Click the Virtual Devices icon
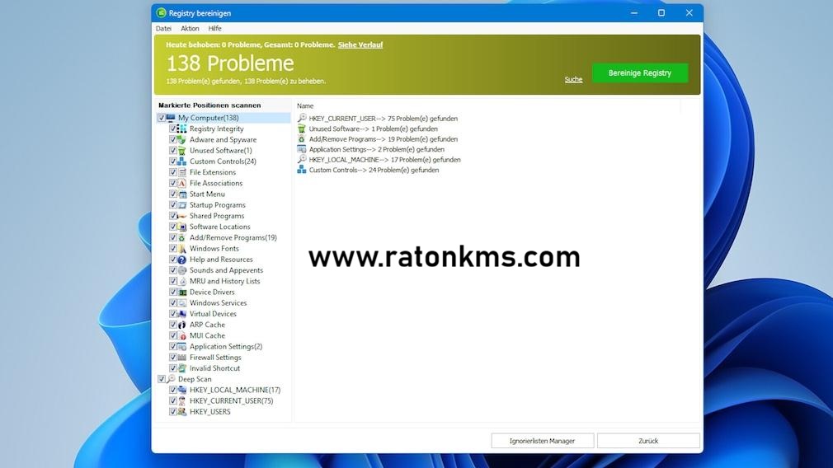 coord(181,314)
